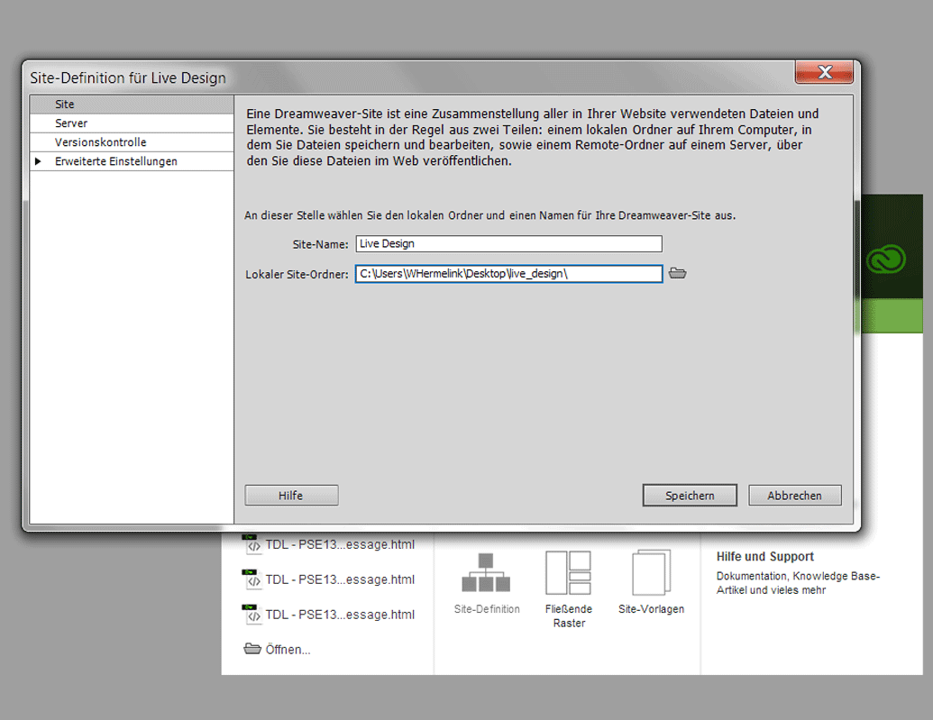Select Server category in sidebar

tap(132, 123)
